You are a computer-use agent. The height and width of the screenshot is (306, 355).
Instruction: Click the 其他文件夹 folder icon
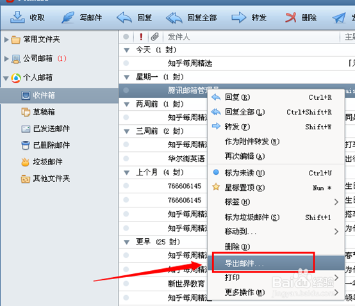click(x=26, y=179)
